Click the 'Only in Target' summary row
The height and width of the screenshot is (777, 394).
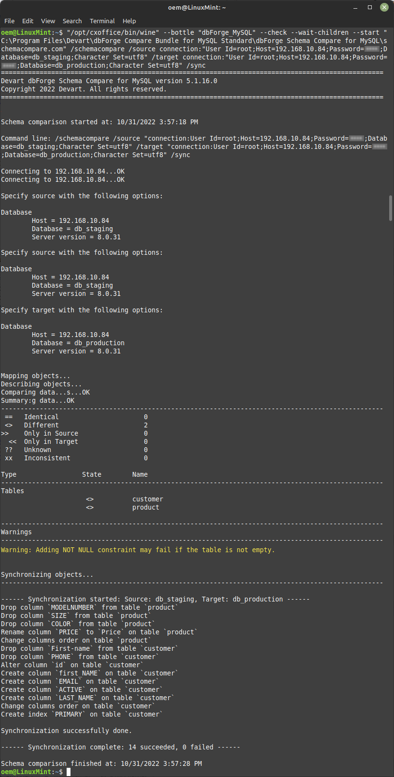point(78,441)
